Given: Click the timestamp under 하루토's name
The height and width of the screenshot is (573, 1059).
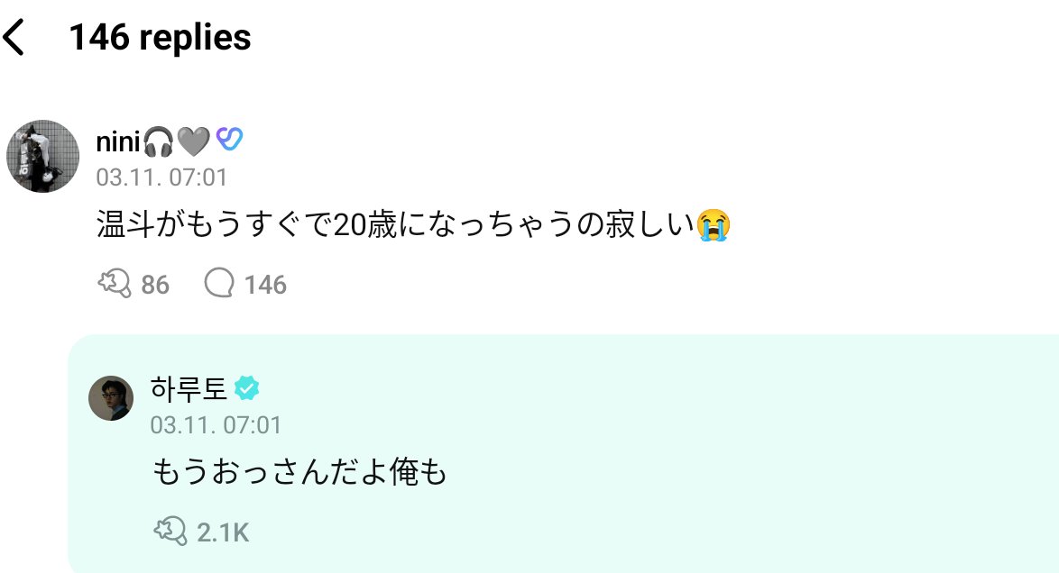Looking at the screenshot, I should [216, 425].
